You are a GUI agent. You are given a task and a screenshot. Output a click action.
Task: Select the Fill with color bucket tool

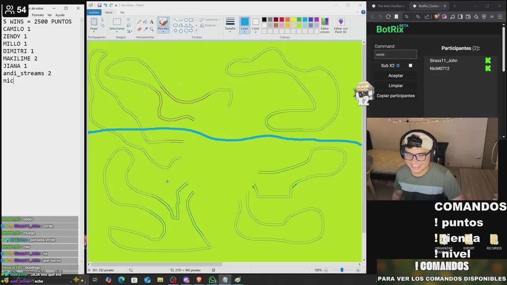[145, 22]
